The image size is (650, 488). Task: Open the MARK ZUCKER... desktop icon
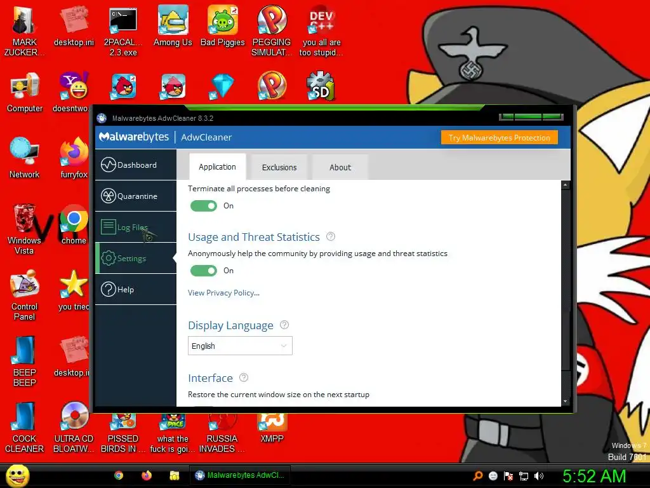[25, 31]
